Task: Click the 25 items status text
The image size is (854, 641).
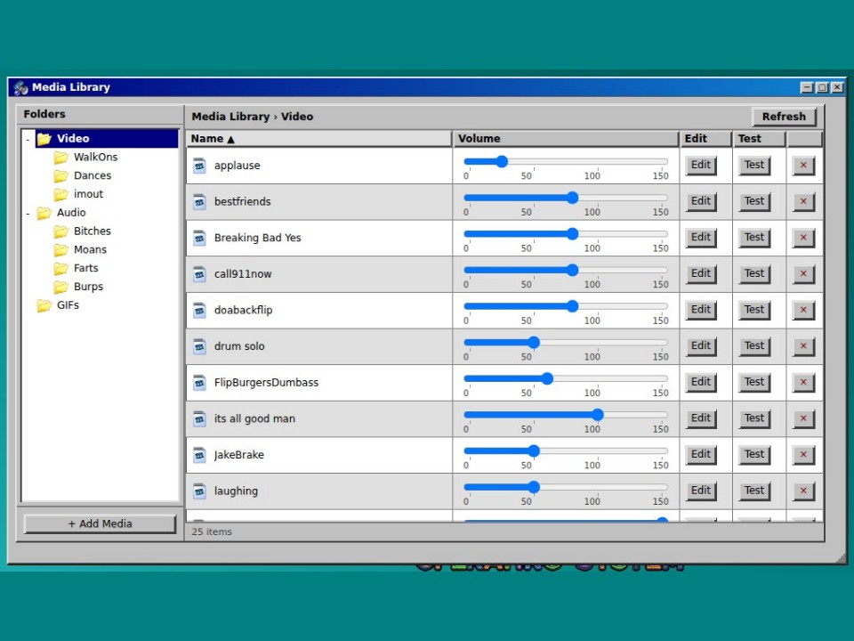Action: pos(212,531)
